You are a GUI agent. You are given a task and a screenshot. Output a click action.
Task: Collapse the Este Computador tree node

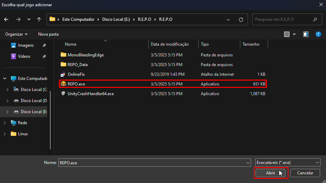5,79
